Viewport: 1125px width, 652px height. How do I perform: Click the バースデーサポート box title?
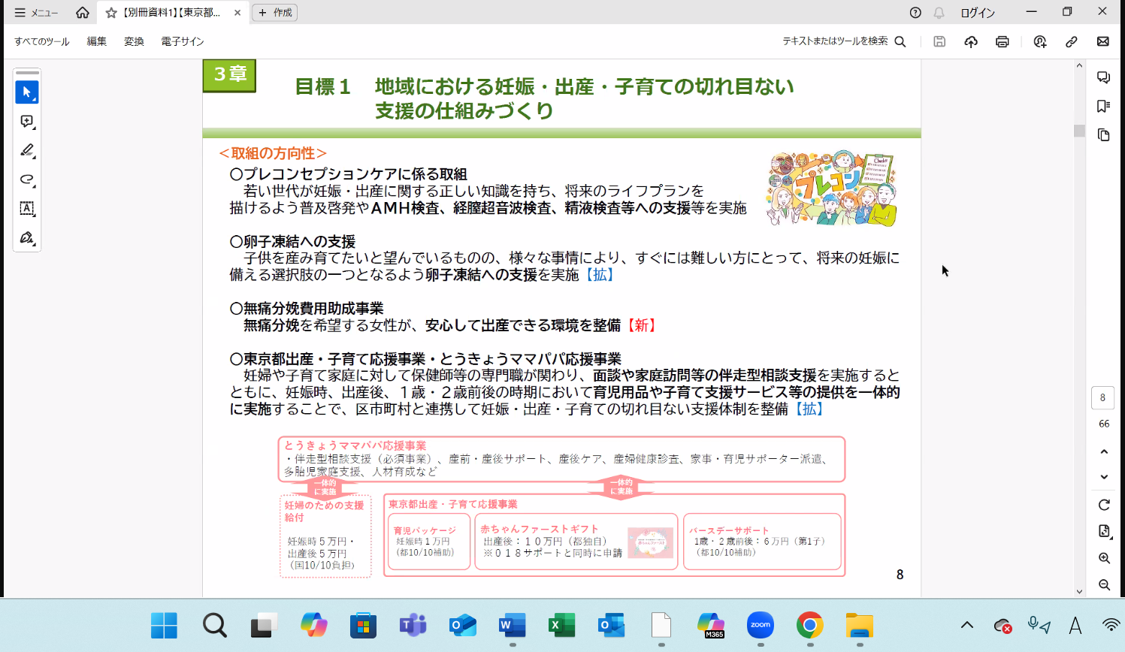tap(729, 530)
